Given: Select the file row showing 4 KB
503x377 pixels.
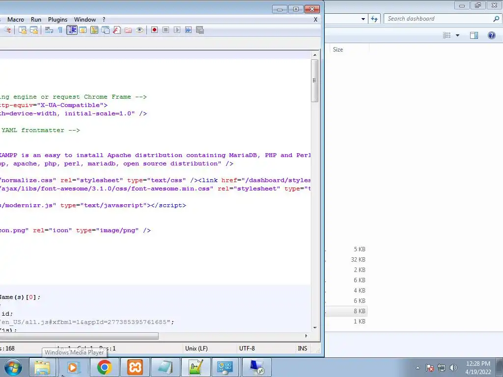Looking at the screenshot, I should tap(346, 291).
